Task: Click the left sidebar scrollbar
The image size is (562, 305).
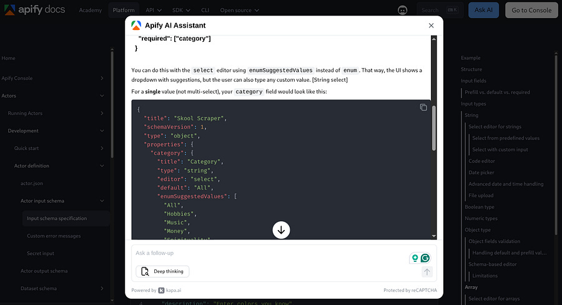Action: click(x=112, y=104)
